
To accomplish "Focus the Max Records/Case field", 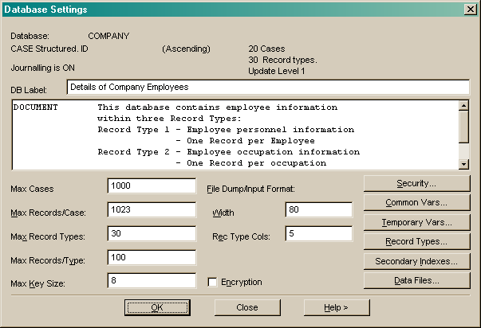I will click(x=152, y=210).
